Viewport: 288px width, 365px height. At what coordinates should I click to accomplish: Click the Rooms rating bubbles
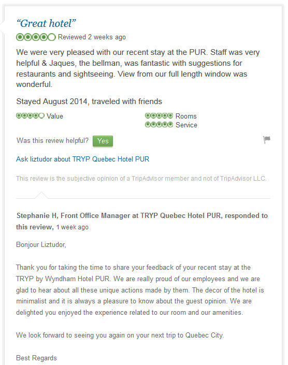tap(159, 115)
